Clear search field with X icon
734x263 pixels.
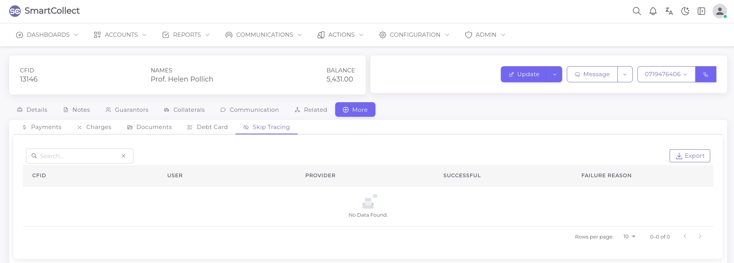coord(123,156)
